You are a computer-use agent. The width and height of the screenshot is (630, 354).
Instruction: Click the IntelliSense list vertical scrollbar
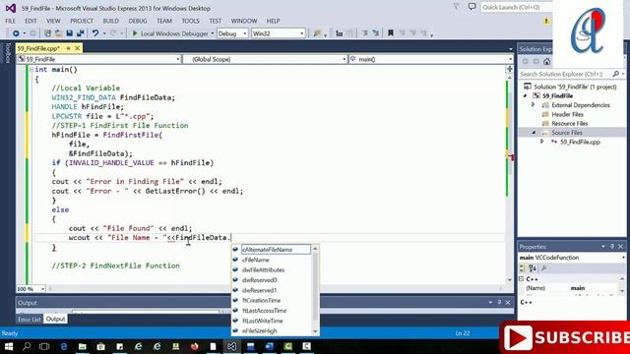(x=315, y=290)
